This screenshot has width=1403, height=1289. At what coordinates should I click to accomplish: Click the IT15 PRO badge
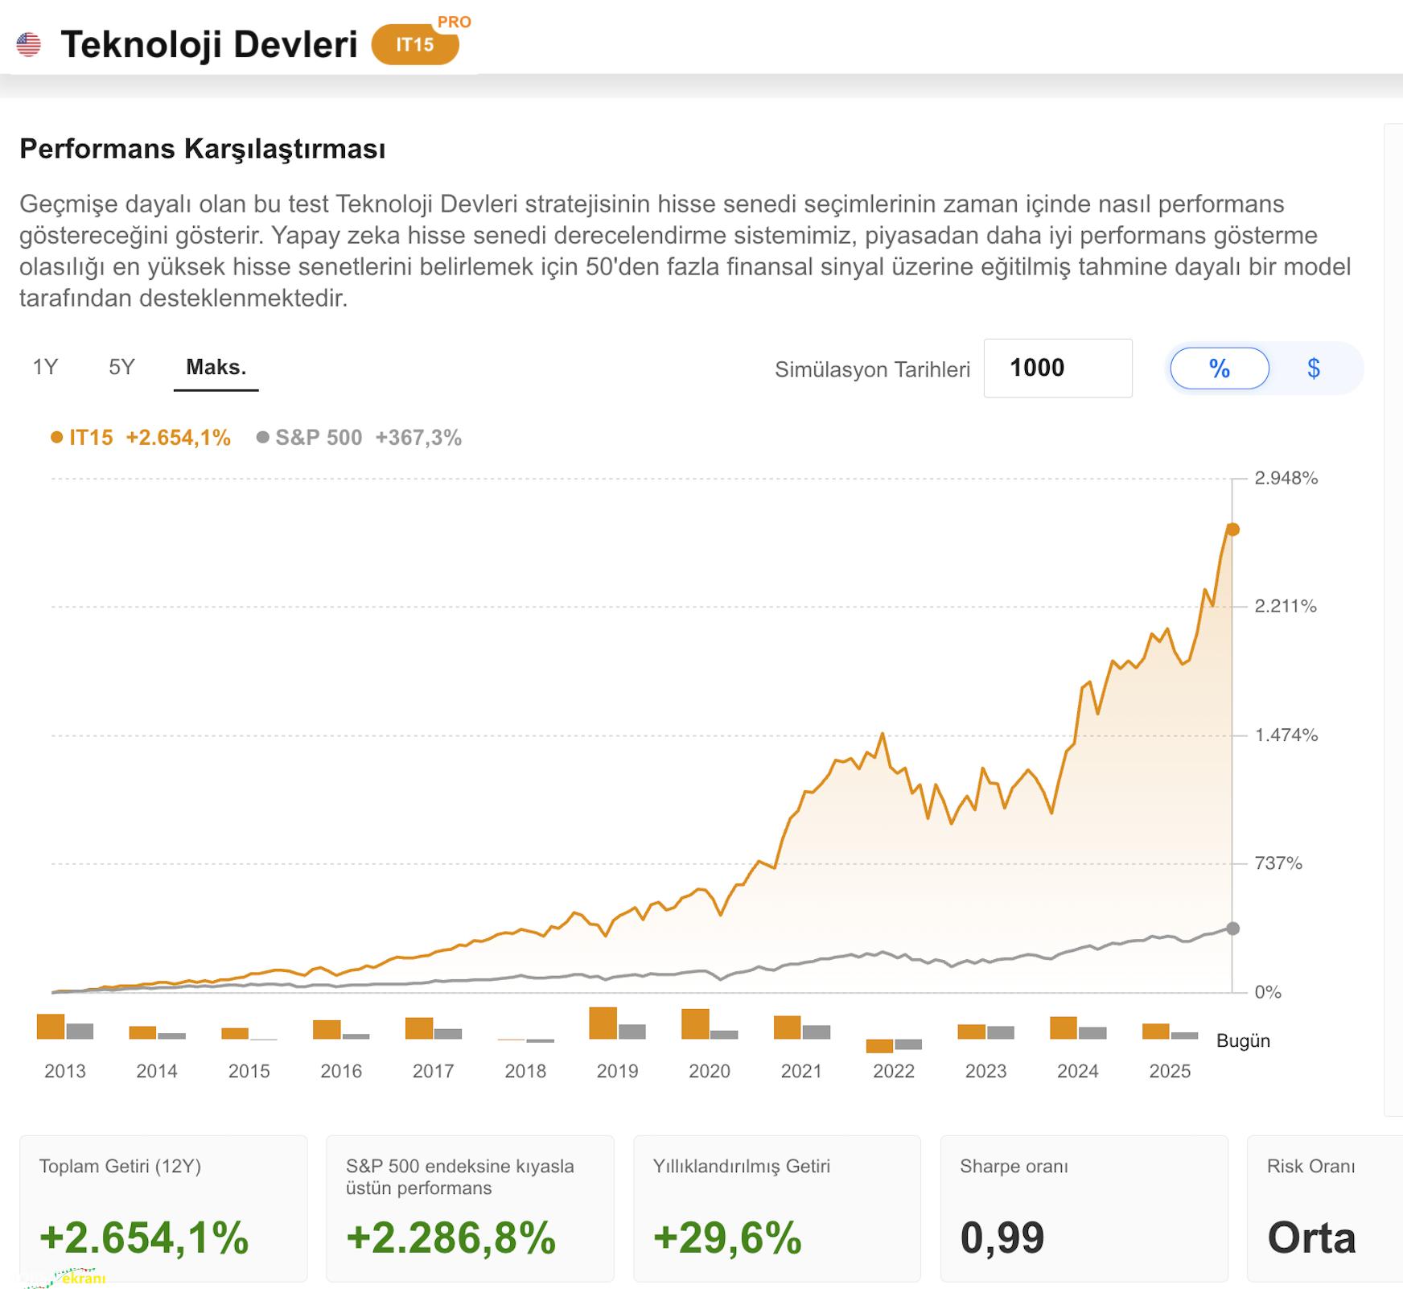pos(415,45)
